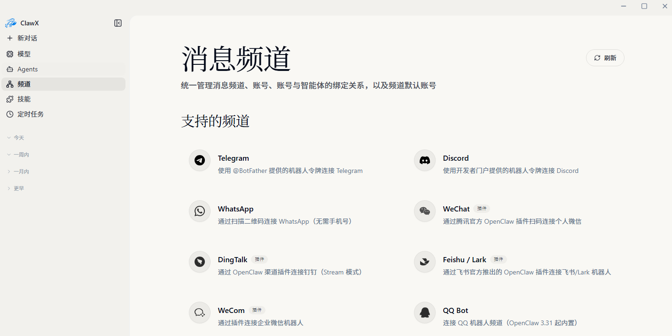672x336 pixels.
Task: Click the subtitle 统一管理消息频道 description
Action: [309, 86]
